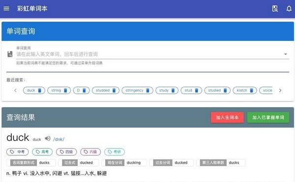The width and height of the screenshot is (295, 182).
Task: Click the 第三人称单数 'ducks' form
Action: pos(221,163)
